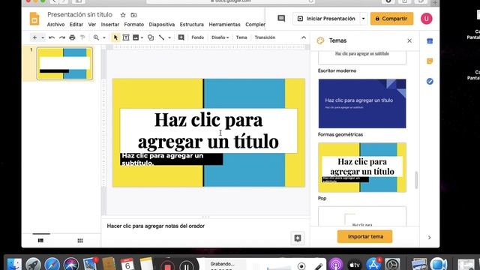Open the Complementos menu
Image resolution: width=480 pixels, height=270 pixels.
pyautogui.click(x=255, y=25)
